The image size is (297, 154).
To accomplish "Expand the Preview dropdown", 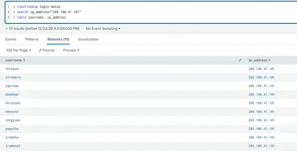I will click(x=71, y=50).
